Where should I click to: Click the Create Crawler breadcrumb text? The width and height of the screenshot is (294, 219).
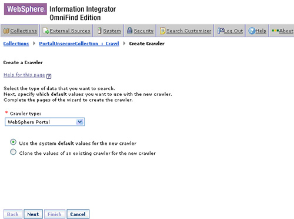click(147, 44)
